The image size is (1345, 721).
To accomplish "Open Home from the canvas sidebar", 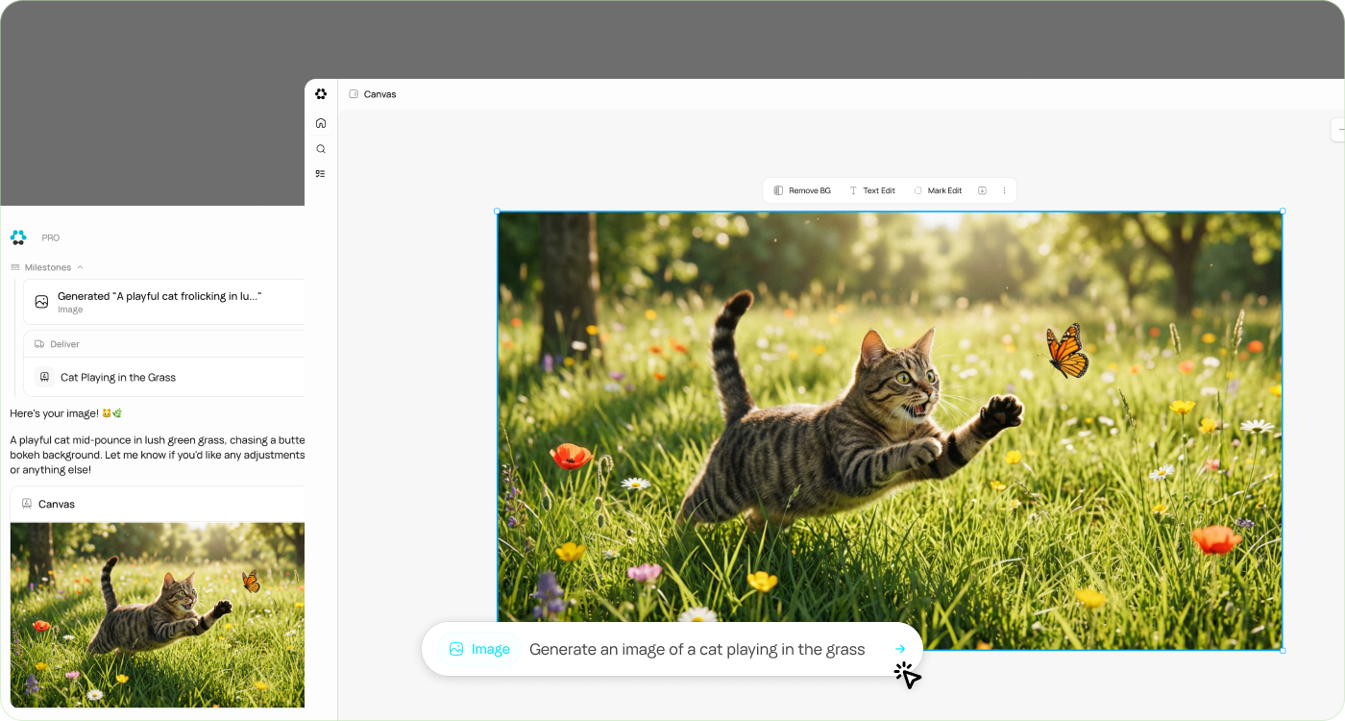I will click(x=321, y=123).
